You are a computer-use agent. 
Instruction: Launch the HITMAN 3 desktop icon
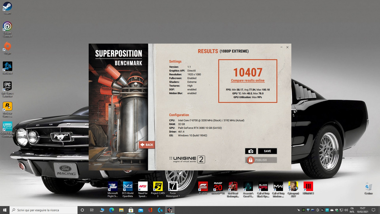coord(308,188)
